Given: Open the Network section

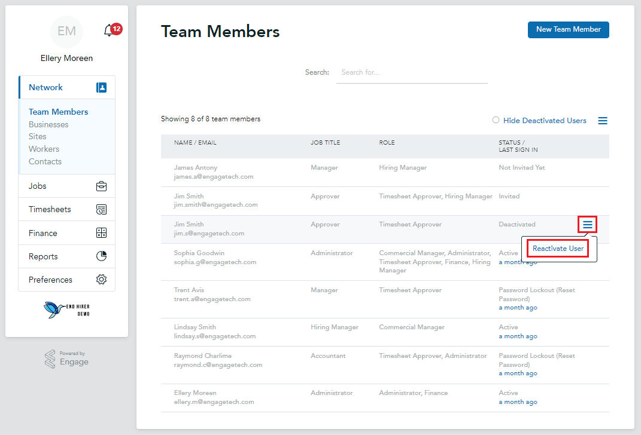Looking at the screenshot, I should click(x=67, y=87).
